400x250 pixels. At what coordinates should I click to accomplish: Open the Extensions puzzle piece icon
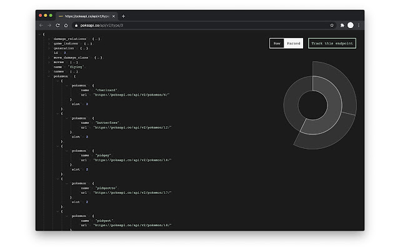(x=342, y=25)
